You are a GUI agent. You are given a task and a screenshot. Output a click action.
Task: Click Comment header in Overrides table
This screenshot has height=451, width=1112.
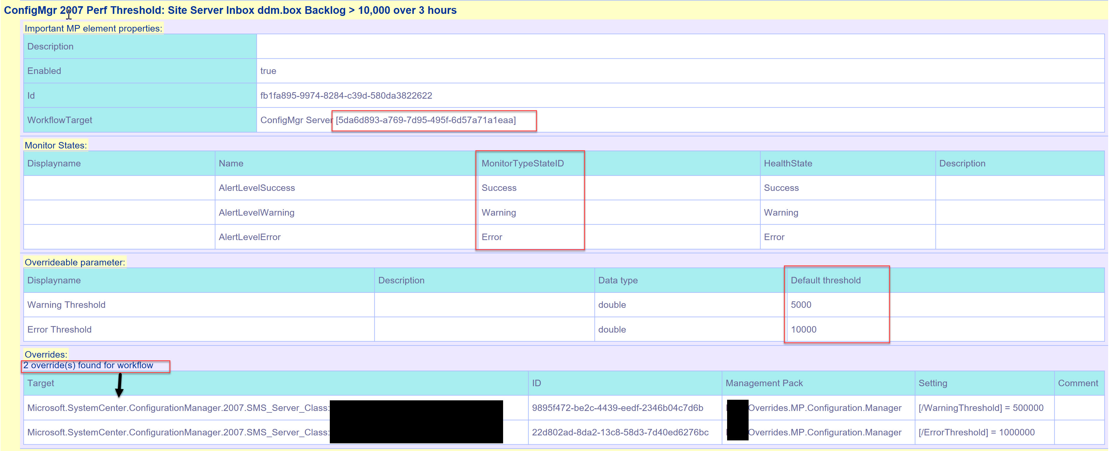tap(1078, 383)
